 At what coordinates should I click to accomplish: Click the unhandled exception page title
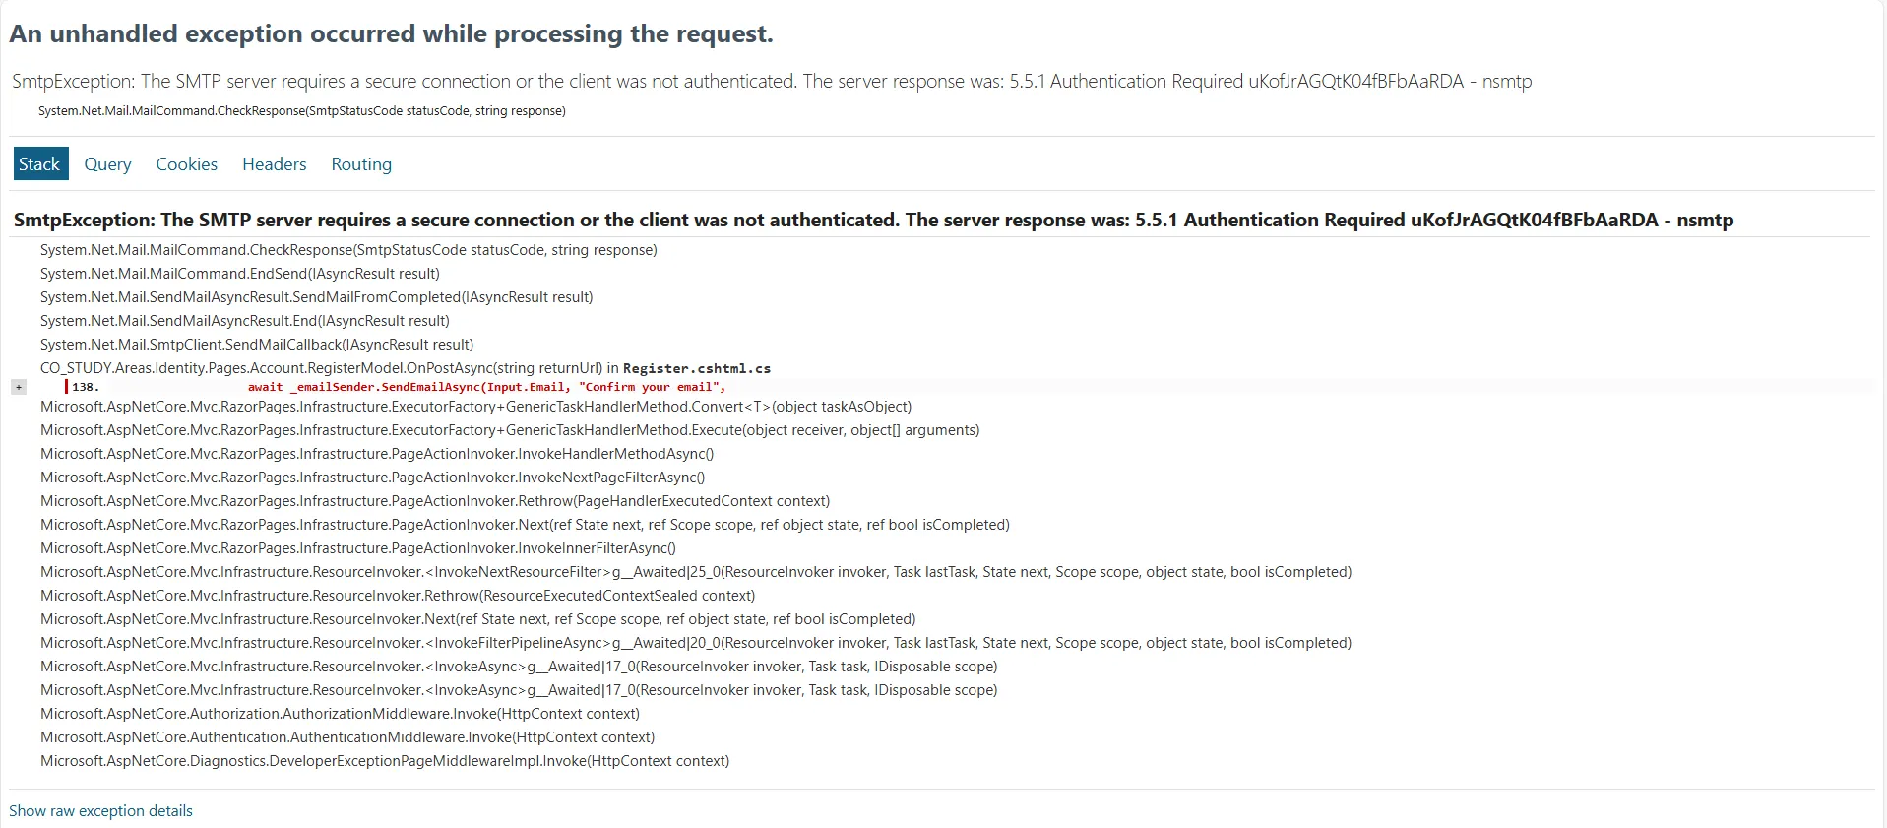pos(391,33)
